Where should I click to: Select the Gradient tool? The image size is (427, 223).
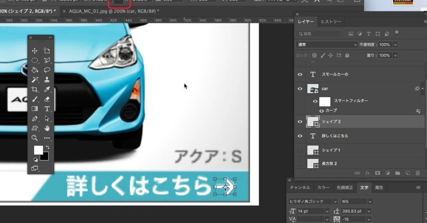[x=35, y=109]
